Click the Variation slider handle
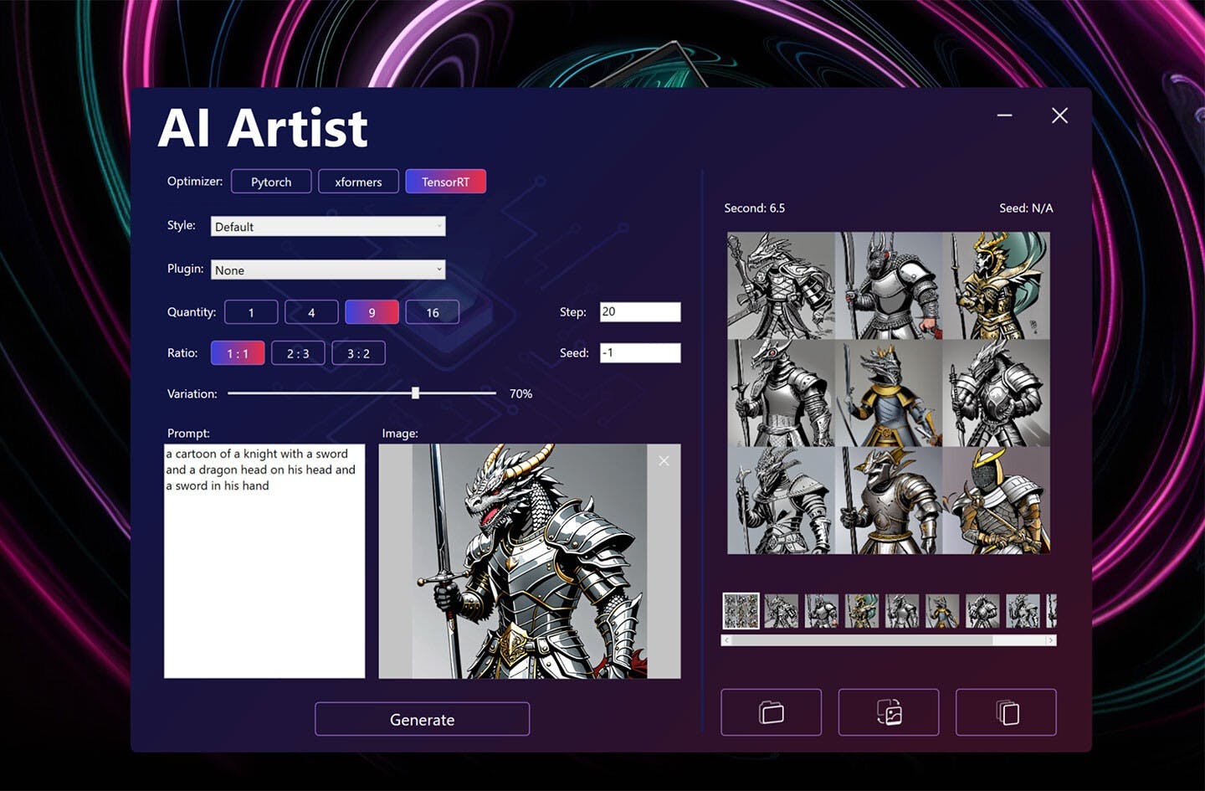 (x=415, y=393)
